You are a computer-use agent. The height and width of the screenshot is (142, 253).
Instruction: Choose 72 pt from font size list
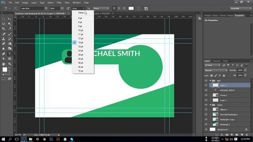click(x=81, y=71)
